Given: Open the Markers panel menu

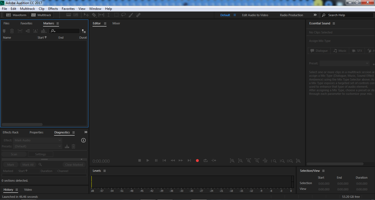Looking at the screenshot, I should [x=58, y=24].
